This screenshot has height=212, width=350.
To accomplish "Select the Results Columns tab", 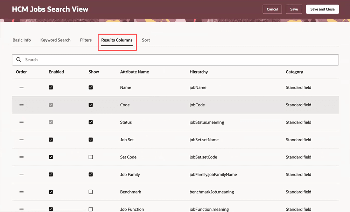I will pyautogui.click(x=117, y=40).
